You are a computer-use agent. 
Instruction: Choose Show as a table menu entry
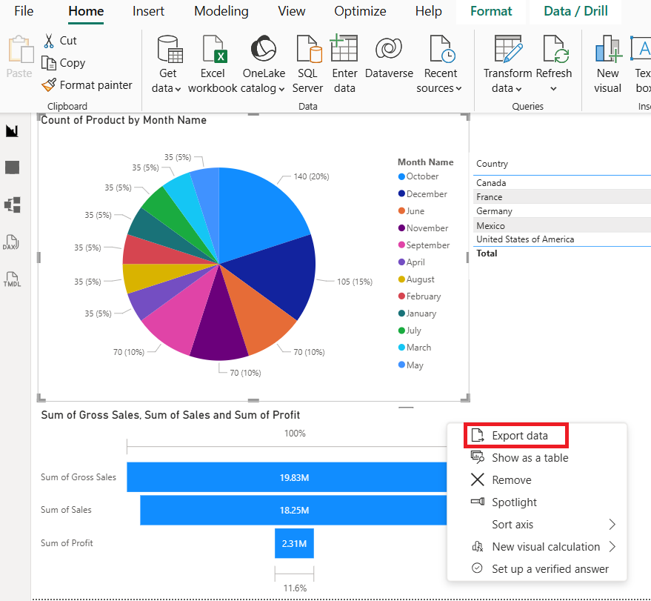530,458
